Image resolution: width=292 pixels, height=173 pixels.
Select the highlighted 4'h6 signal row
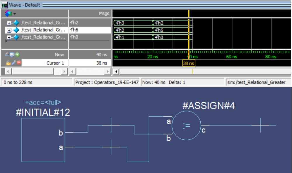pos(44,30)
